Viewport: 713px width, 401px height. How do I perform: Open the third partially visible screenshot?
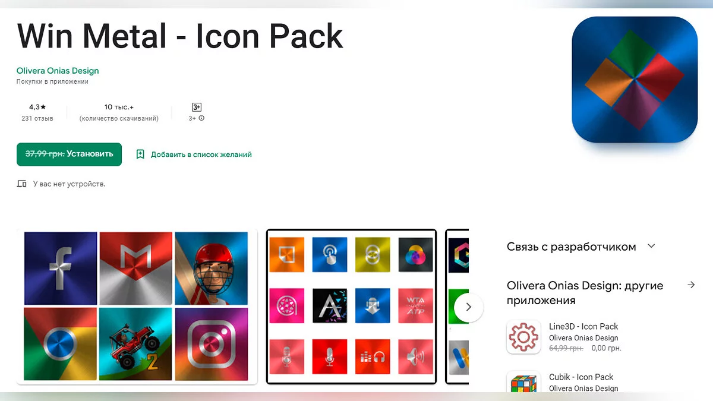click(x=457, y=307)
